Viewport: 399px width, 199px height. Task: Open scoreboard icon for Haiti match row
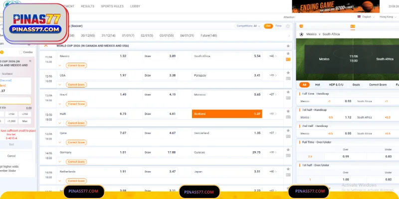288,117
